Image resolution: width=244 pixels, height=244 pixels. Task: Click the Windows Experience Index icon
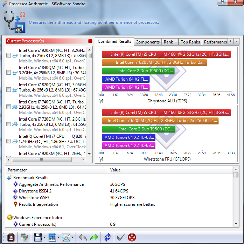pos(10,217)
